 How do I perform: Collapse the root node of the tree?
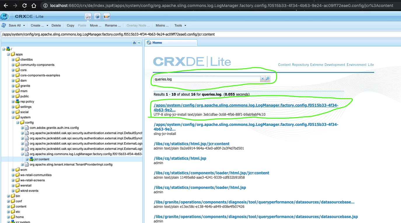click(4, 49)
